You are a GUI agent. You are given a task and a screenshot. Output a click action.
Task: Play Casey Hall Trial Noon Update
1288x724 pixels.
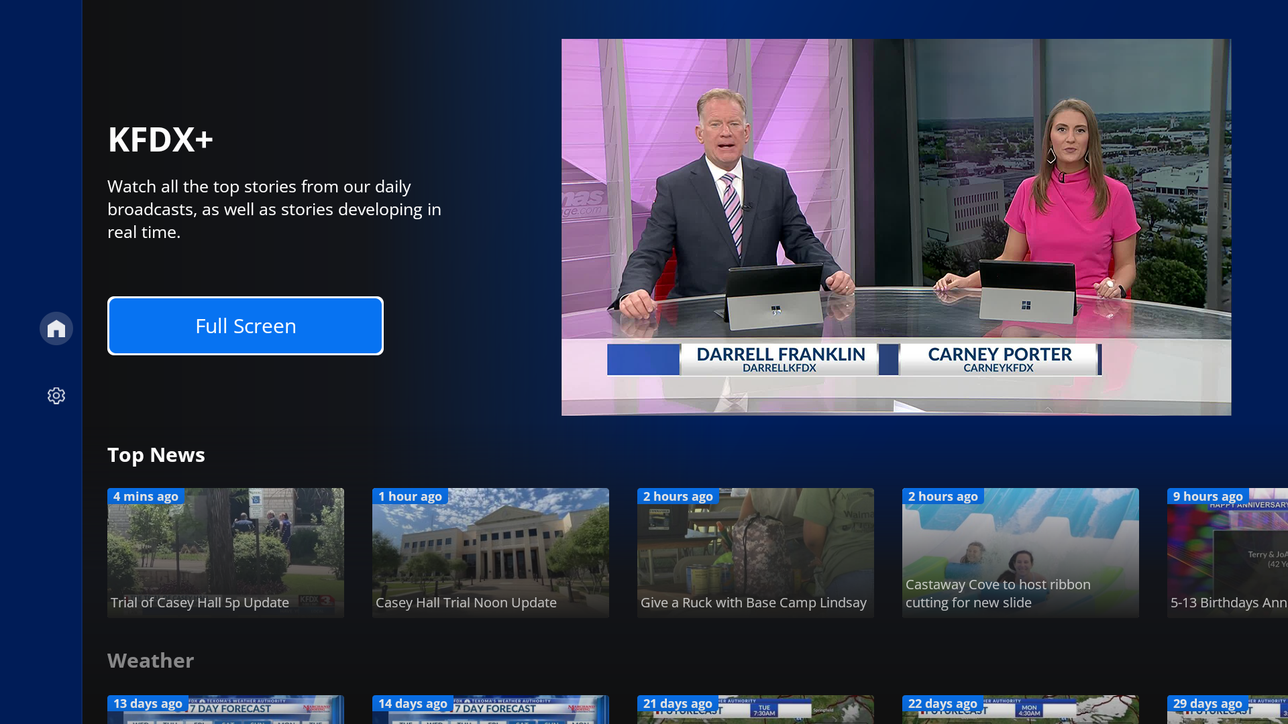coord(490,553)
